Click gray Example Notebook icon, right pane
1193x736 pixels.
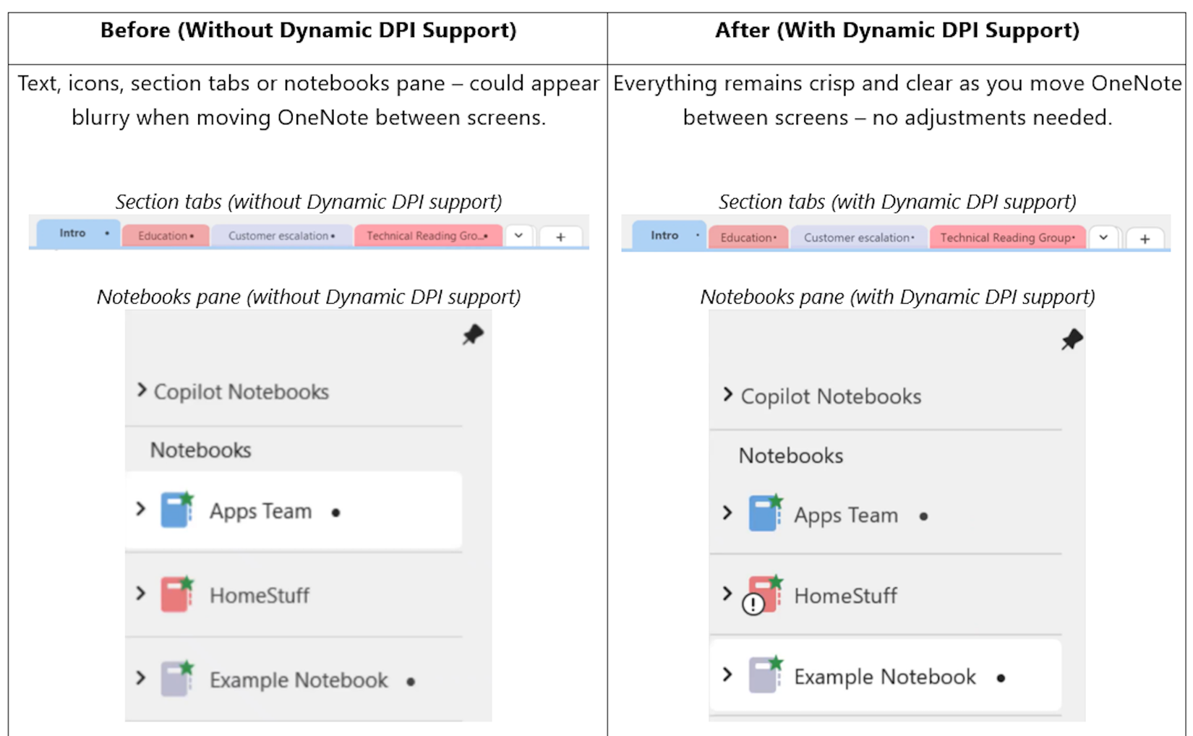765,675
